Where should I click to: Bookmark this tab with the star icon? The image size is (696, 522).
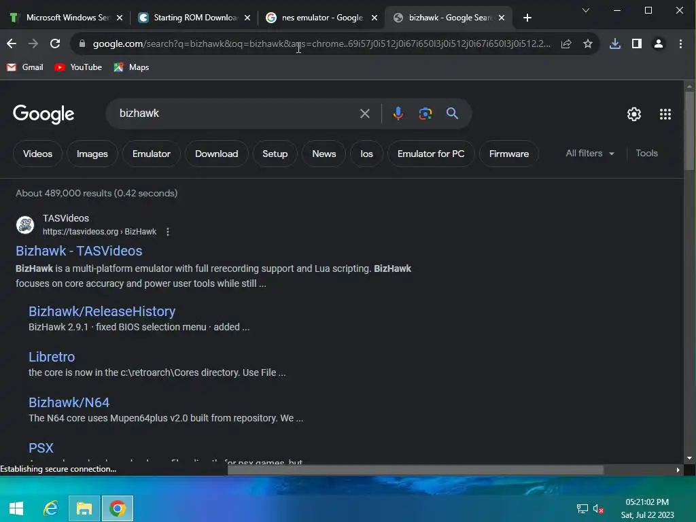pyautogui.click(x=588, y=43)
